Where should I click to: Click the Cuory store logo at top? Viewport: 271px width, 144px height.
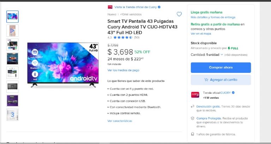(x=110, y=7)
